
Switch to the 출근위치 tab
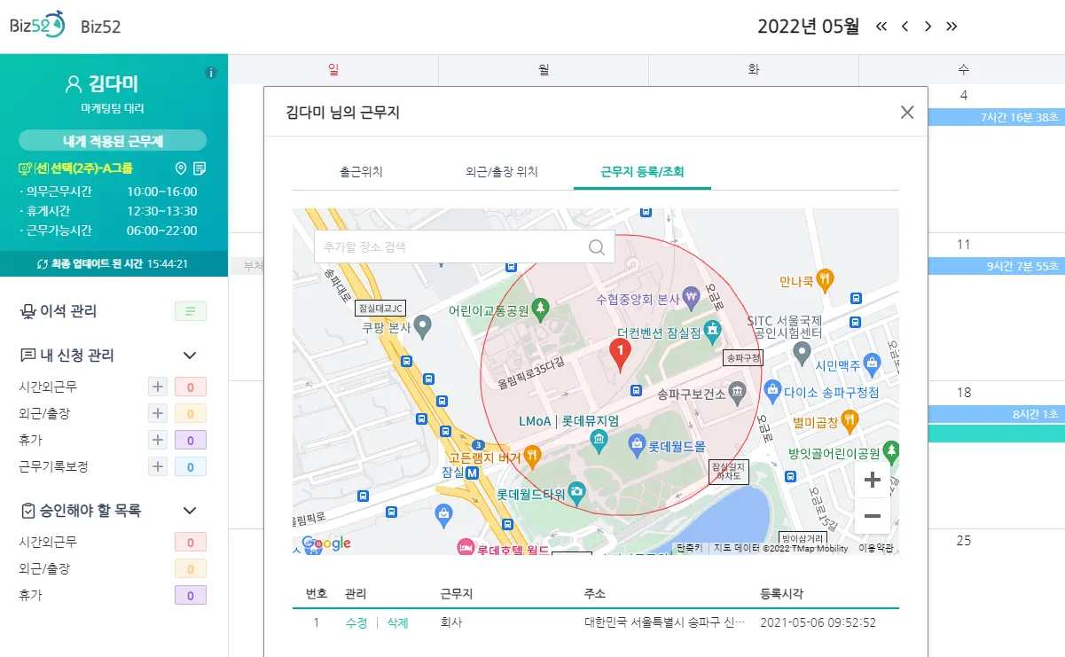(x=361, y=172)
